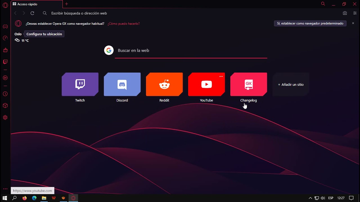Open GX Corner gamepad icon in sidebar

coord(5,27)
